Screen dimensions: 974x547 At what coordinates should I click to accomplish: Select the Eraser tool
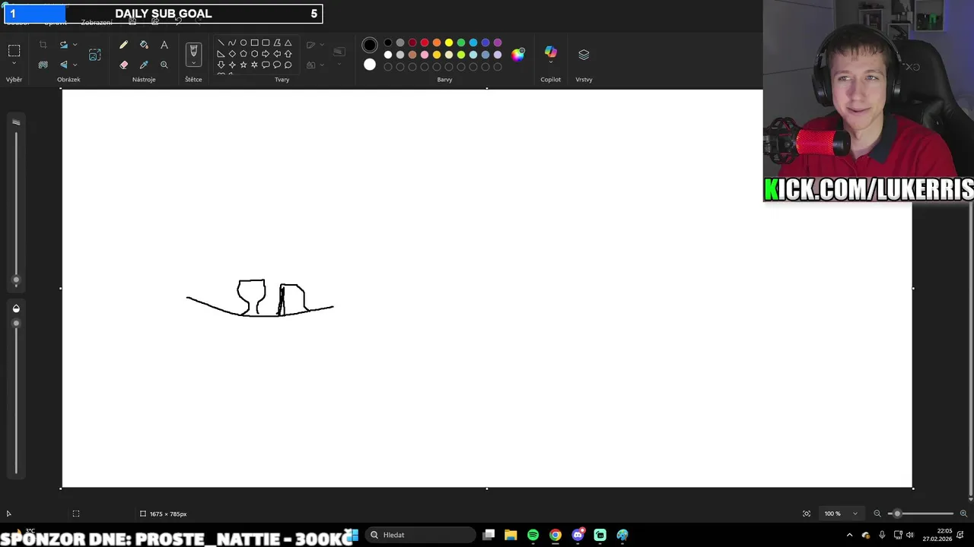[123, 65]
